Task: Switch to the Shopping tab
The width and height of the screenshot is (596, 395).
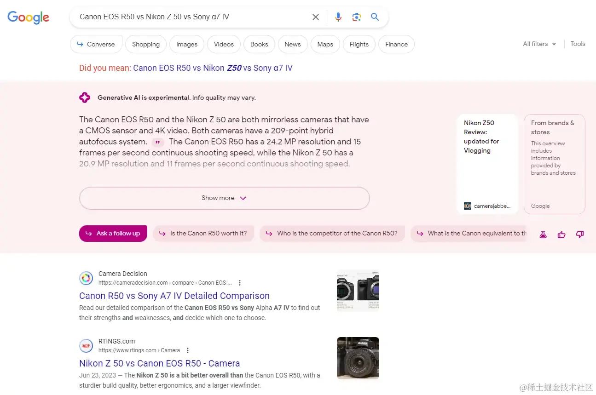Action: (x=146, y=44)
